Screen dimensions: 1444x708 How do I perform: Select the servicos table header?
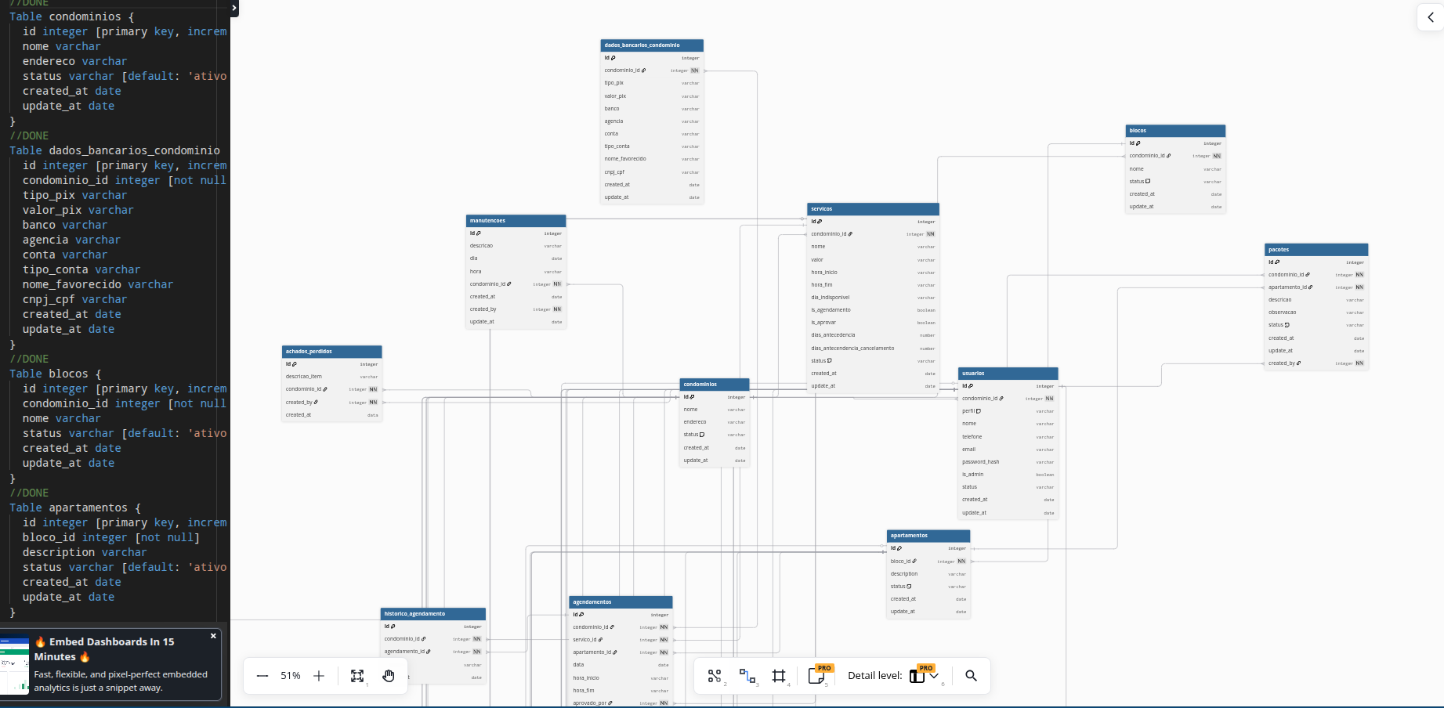point(873,209)
